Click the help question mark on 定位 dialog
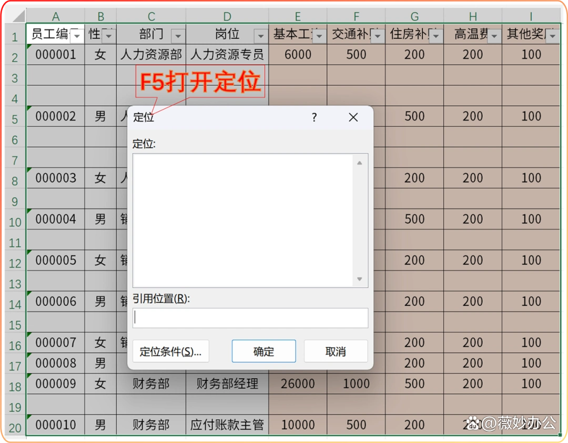568x443 pixels. coord(314,117)
